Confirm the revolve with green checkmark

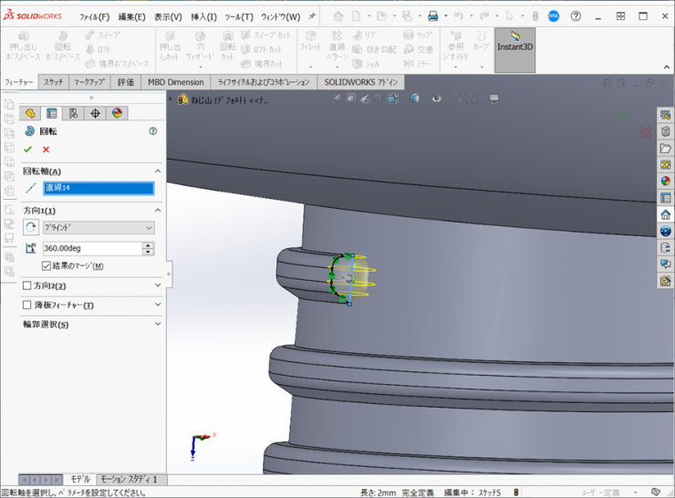(28, 150)
